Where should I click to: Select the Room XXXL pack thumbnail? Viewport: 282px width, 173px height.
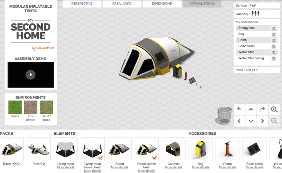(12, 149)
